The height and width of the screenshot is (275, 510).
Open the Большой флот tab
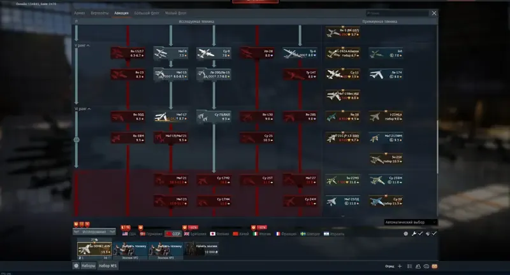point(147,13)
